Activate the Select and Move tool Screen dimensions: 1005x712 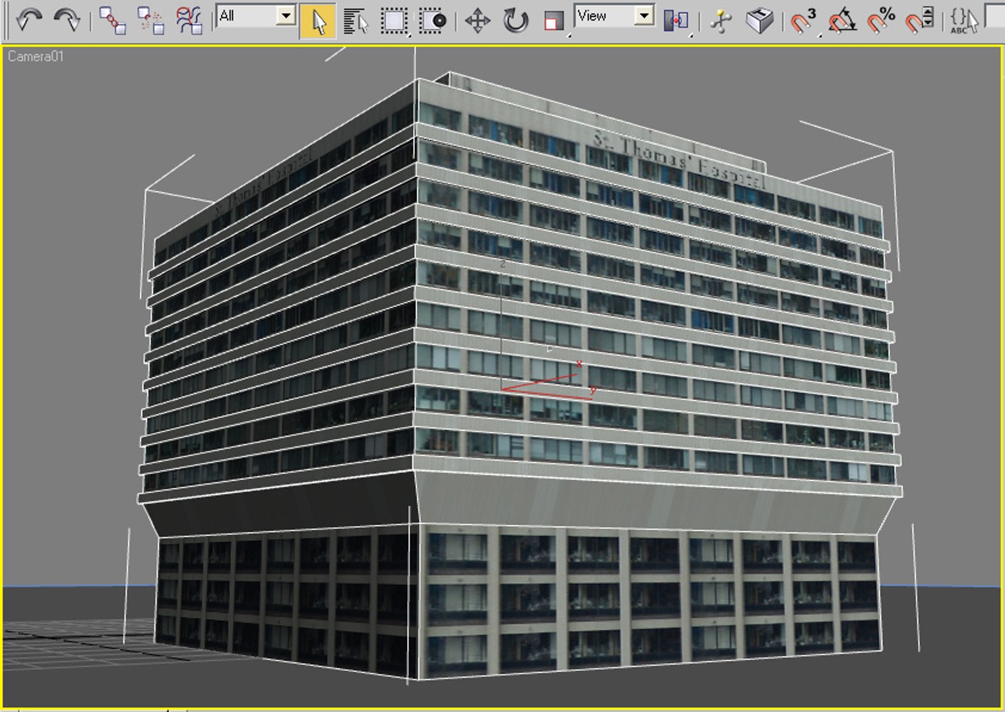[477, 21]
